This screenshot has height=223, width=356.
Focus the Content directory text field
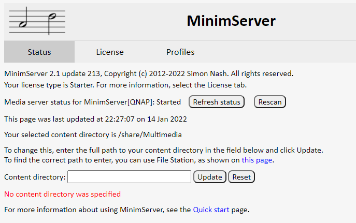129,177
